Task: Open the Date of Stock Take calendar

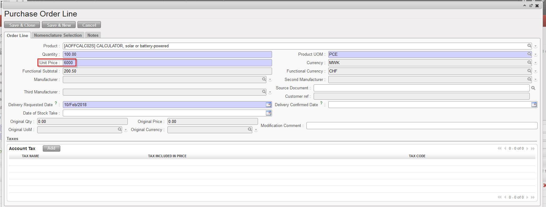Action: click(x=268, y=113)
